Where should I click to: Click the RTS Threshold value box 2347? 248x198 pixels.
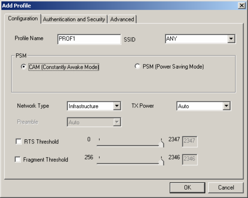coord(190,141)
